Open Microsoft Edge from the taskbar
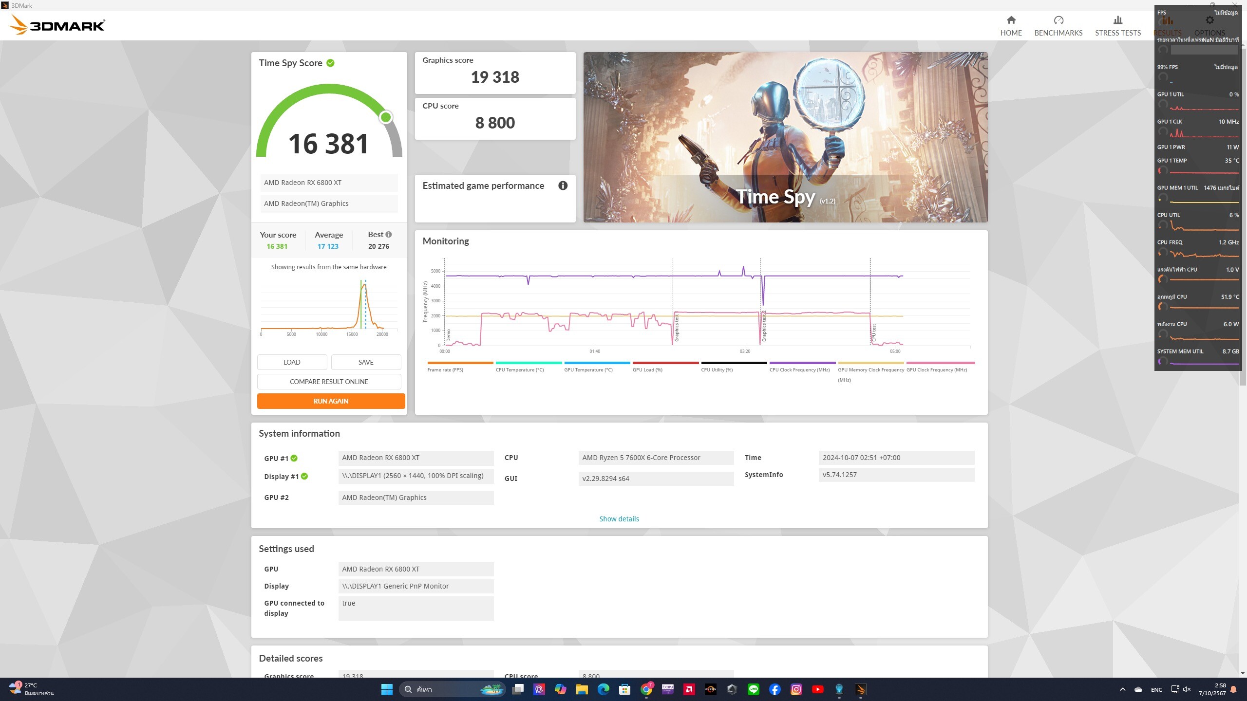The height and width of the screenshot is (701, 1247). coord(603,689)
